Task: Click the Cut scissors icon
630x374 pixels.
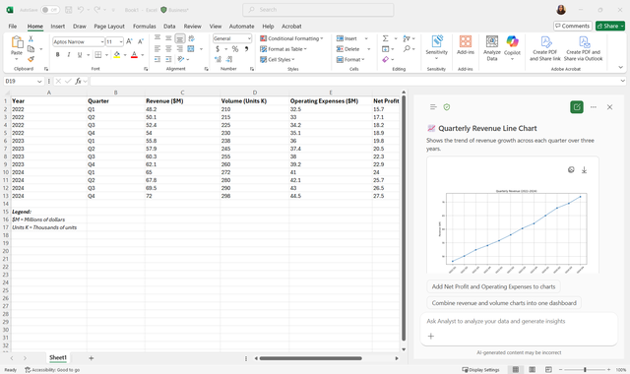Action: [x=31, y=38]
